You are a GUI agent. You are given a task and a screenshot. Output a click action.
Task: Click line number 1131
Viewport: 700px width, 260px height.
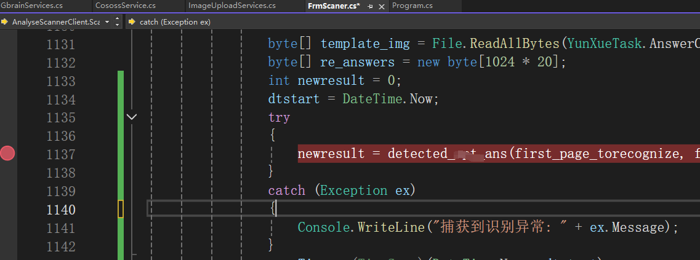coord(61,44)
